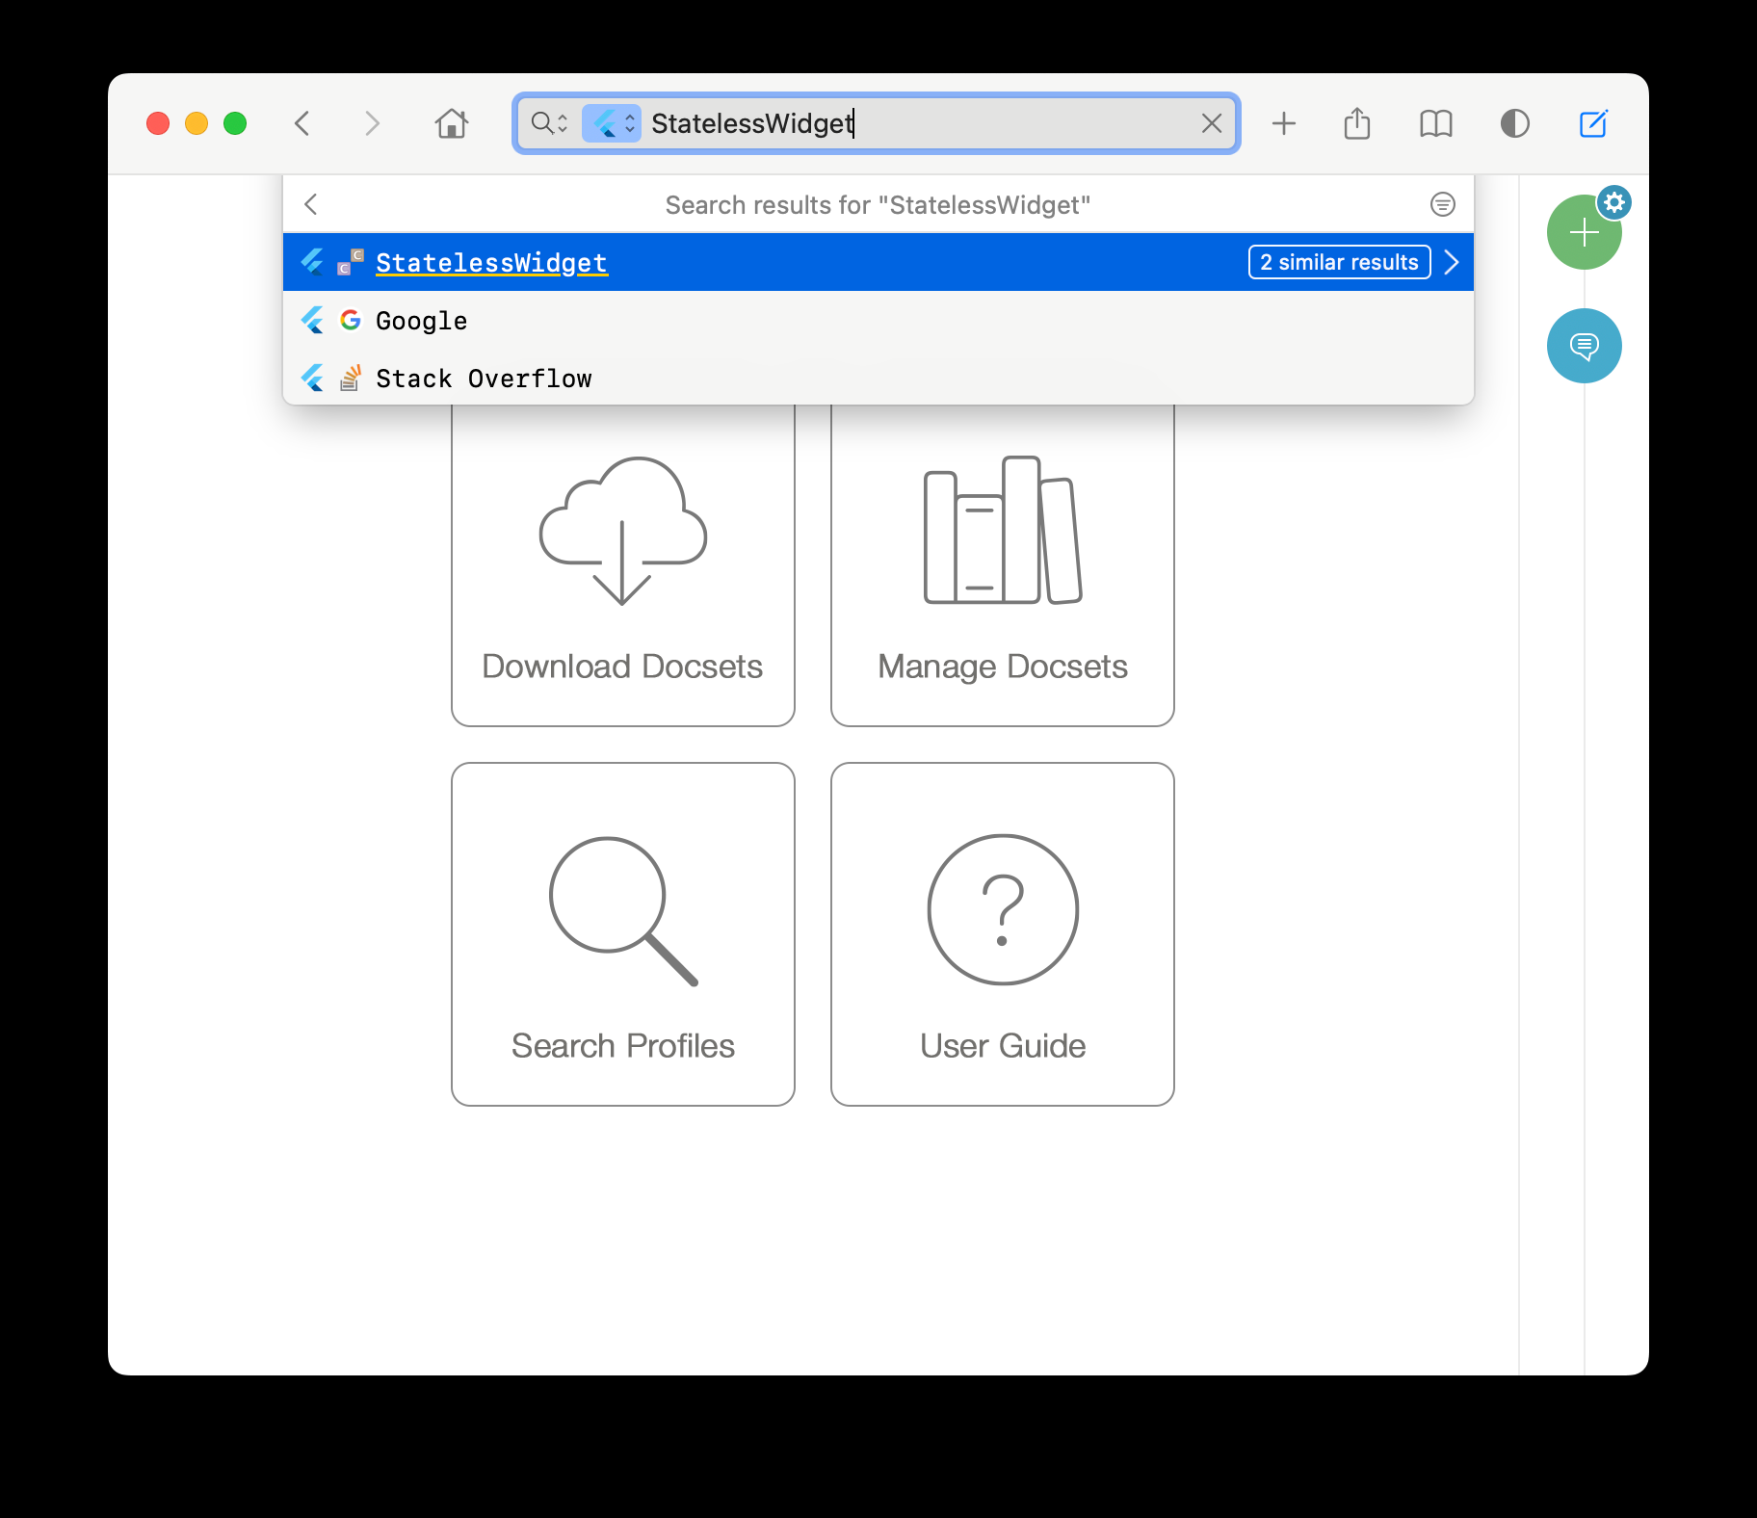The height and width of the screenshot is (1518, 1757).
Task: Open Manage Docsets card
Action: [x=1003, y=564]
